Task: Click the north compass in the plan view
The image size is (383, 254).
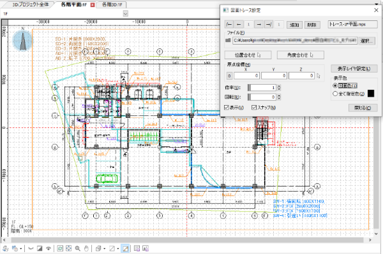Action: point(23,40)
